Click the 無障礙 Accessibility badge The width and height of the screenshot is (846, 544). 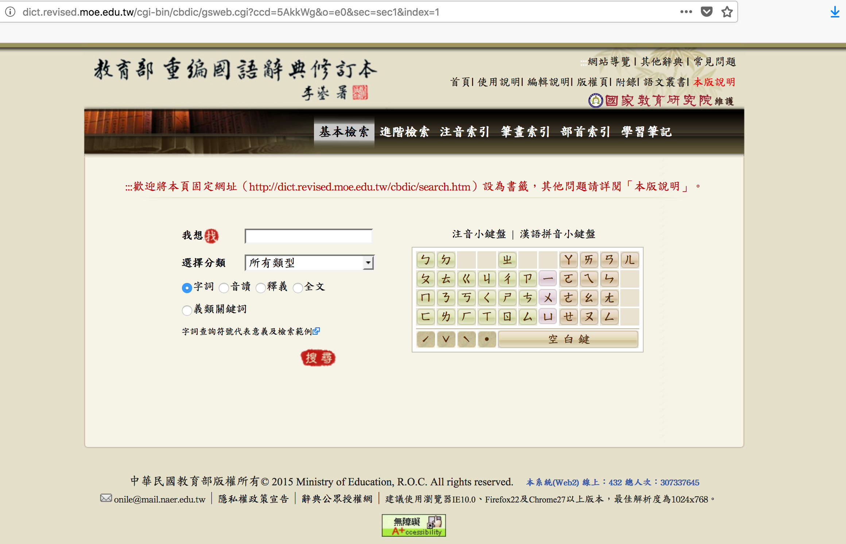point(414,525)
